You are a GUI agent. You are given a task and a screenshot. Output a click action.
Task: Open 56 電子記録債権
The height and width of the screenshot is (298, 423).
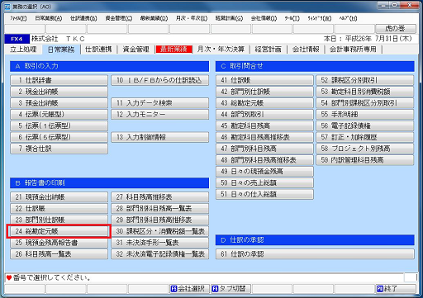point(365,126)
